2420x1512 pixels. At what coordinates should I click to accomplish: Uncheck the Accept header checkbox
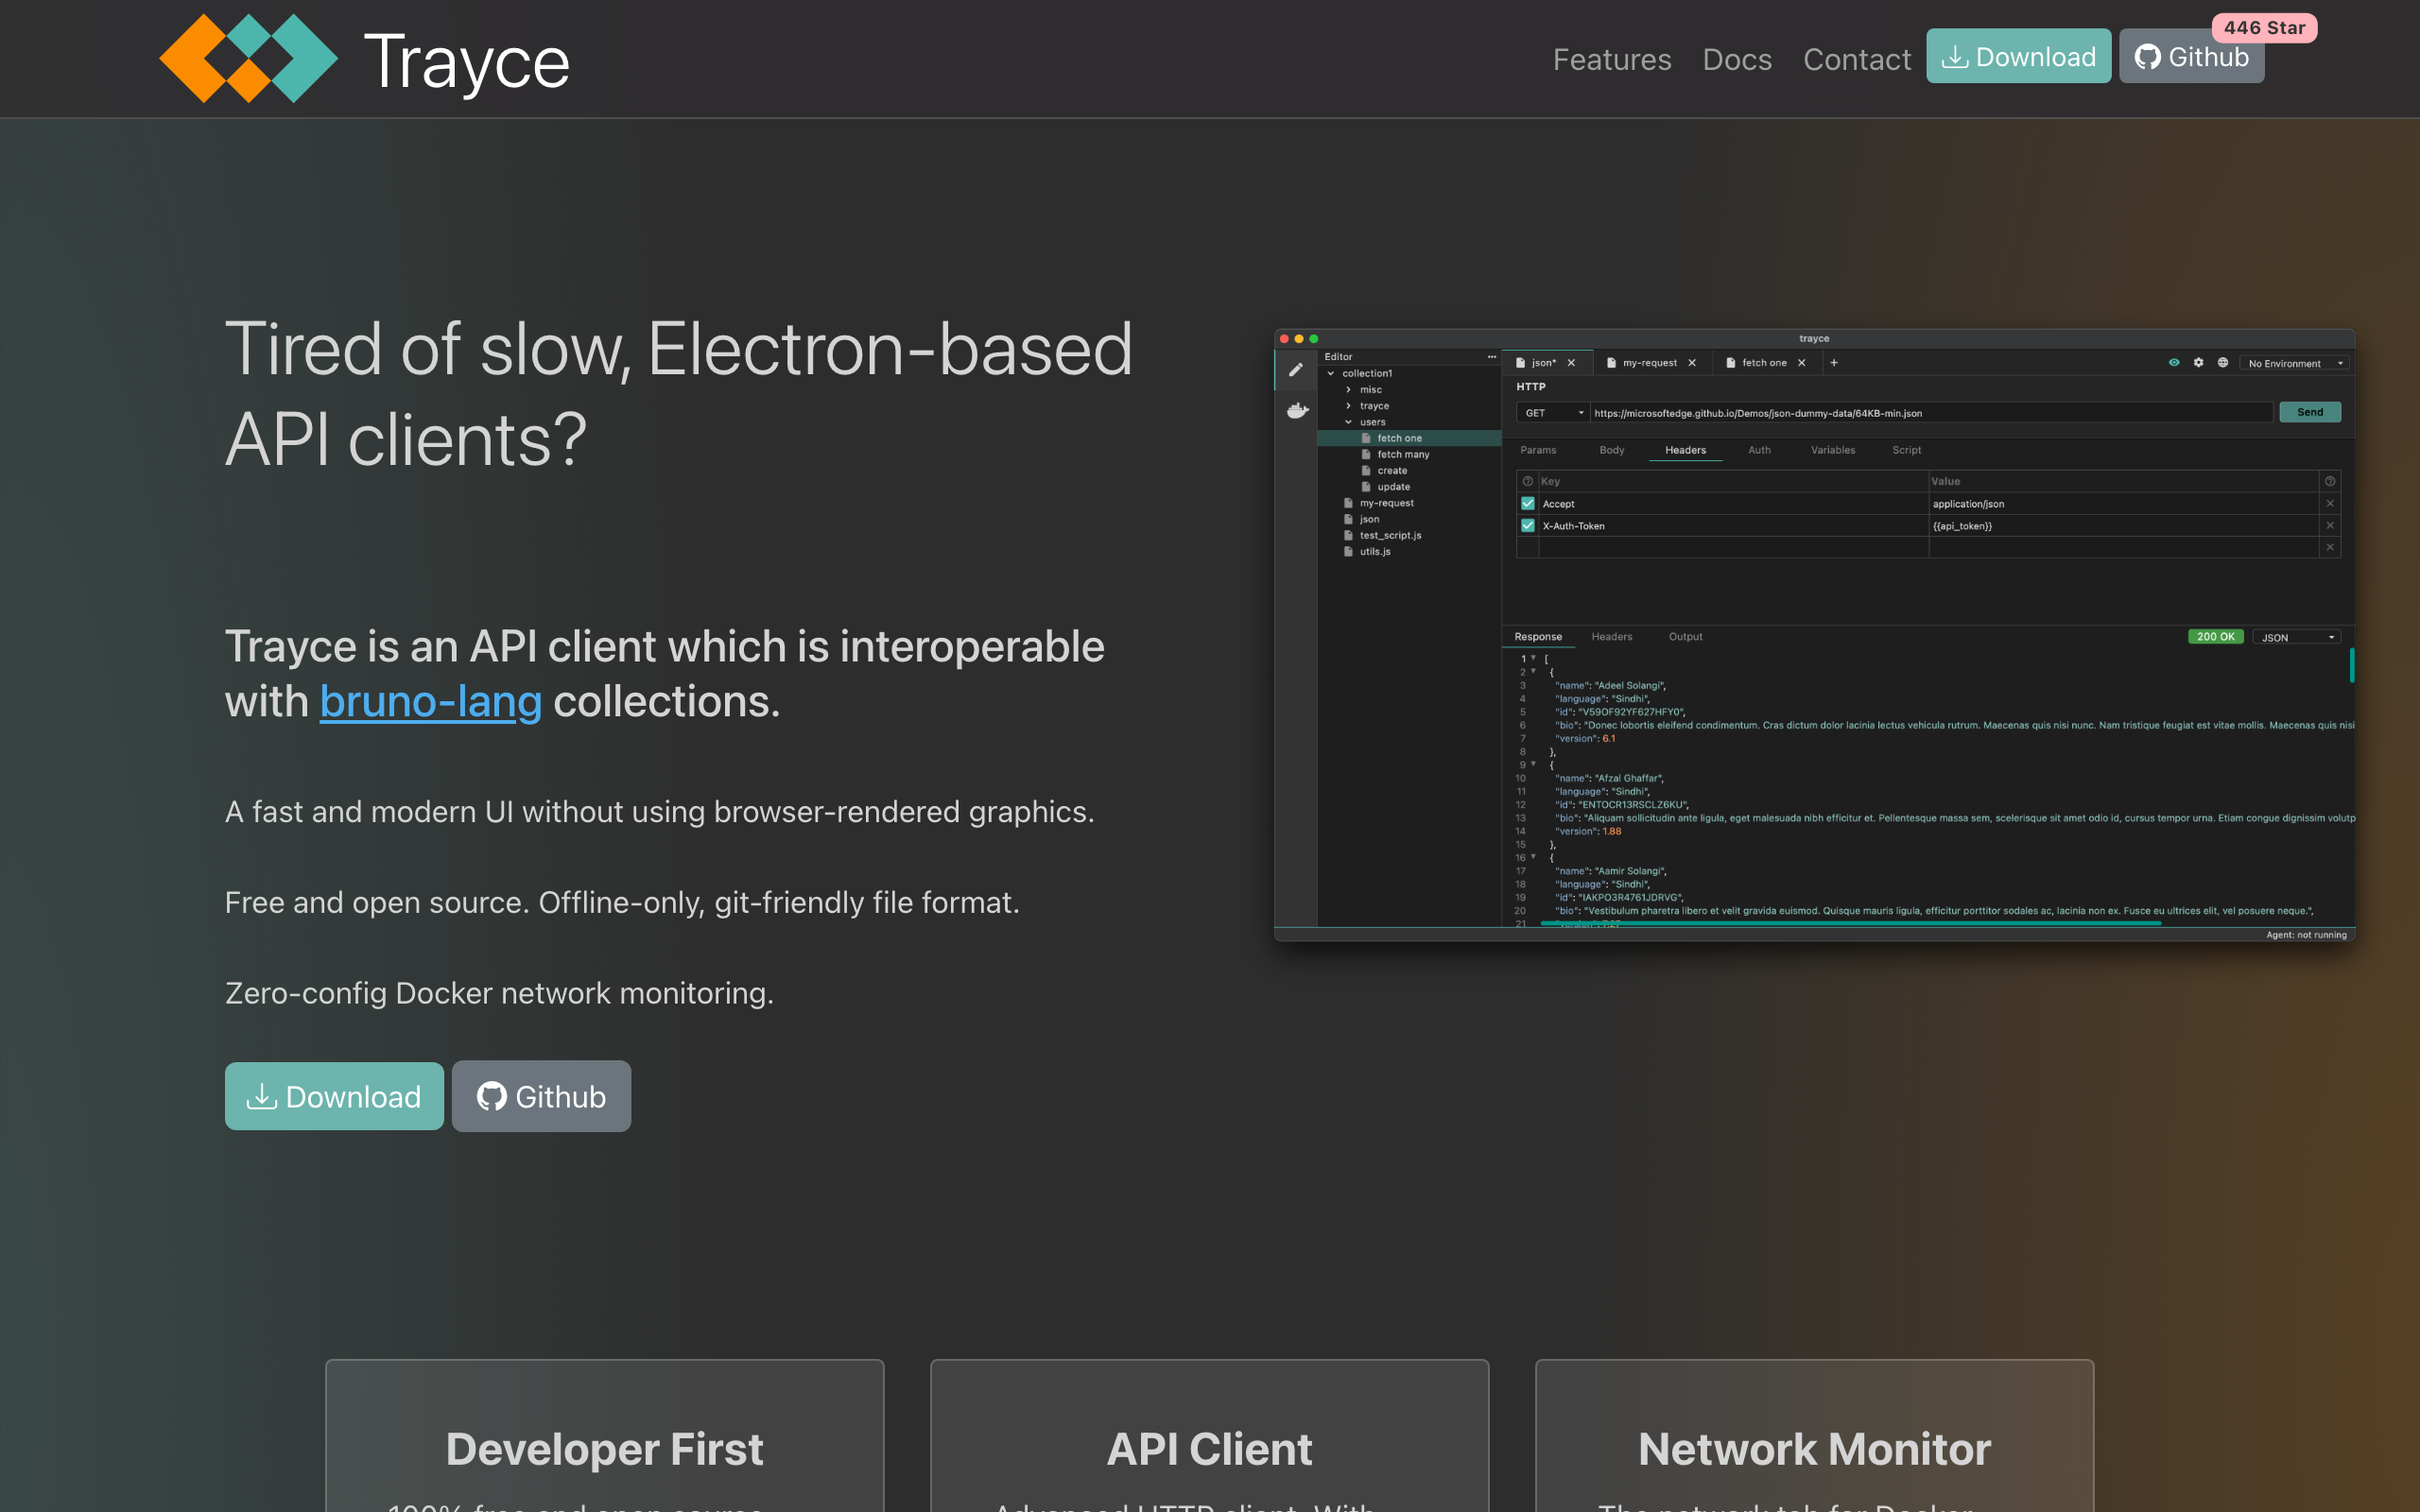(1527, 504)
